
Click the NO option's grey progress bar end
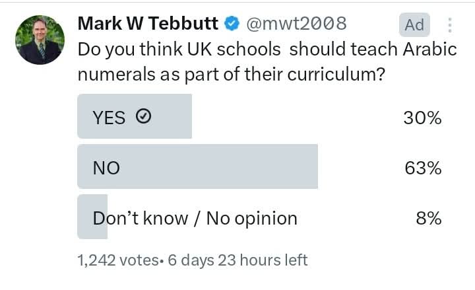(313, 166)
